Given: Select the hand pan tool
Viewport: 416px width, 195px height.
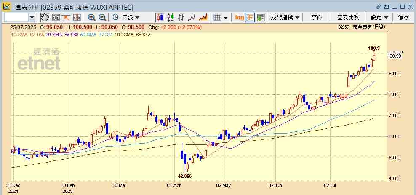Looking at the screenshot, I should (45, 18).
